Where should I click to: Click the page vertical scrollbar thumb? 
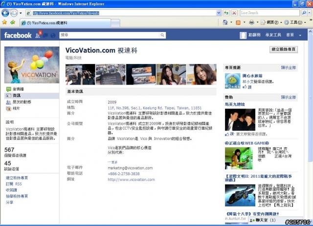pyautogui.click(x=310, y=98)
